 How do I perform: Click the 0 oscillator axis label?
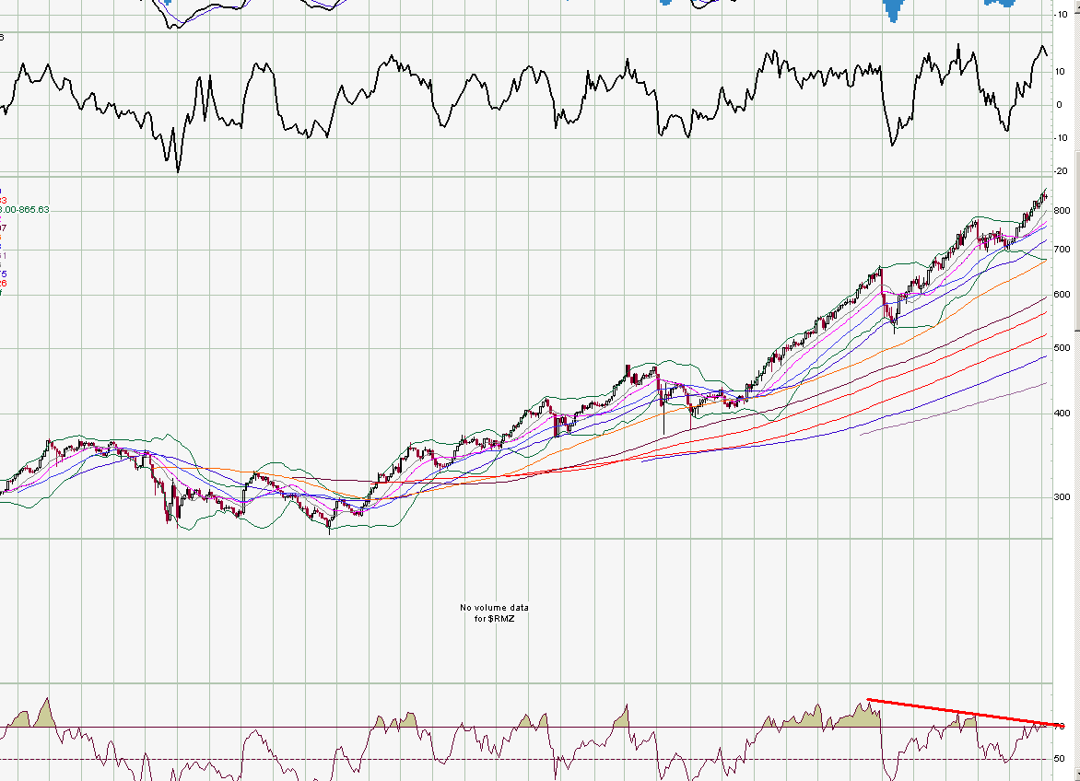1060,105
